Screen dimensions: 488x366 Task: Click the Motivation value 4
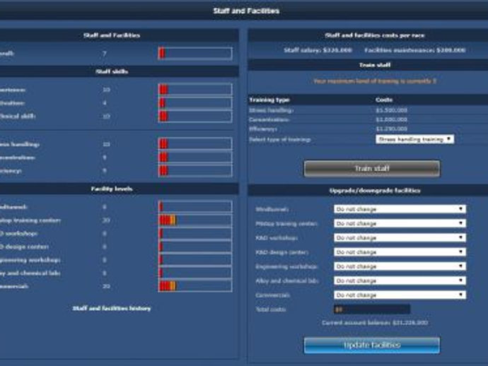click(105, 103)
